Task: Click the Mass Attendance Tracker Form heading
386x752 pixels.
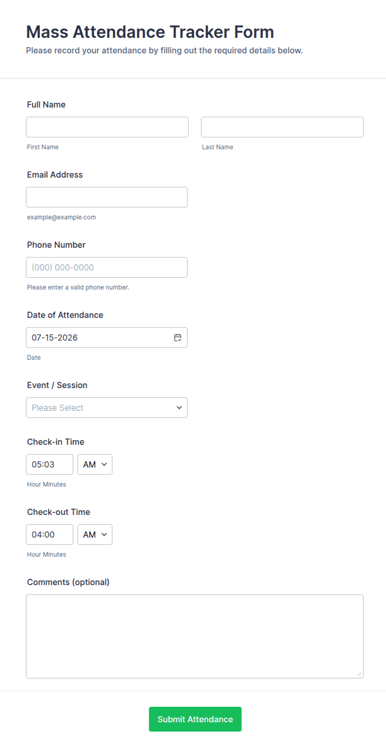Action: [150, 32]
